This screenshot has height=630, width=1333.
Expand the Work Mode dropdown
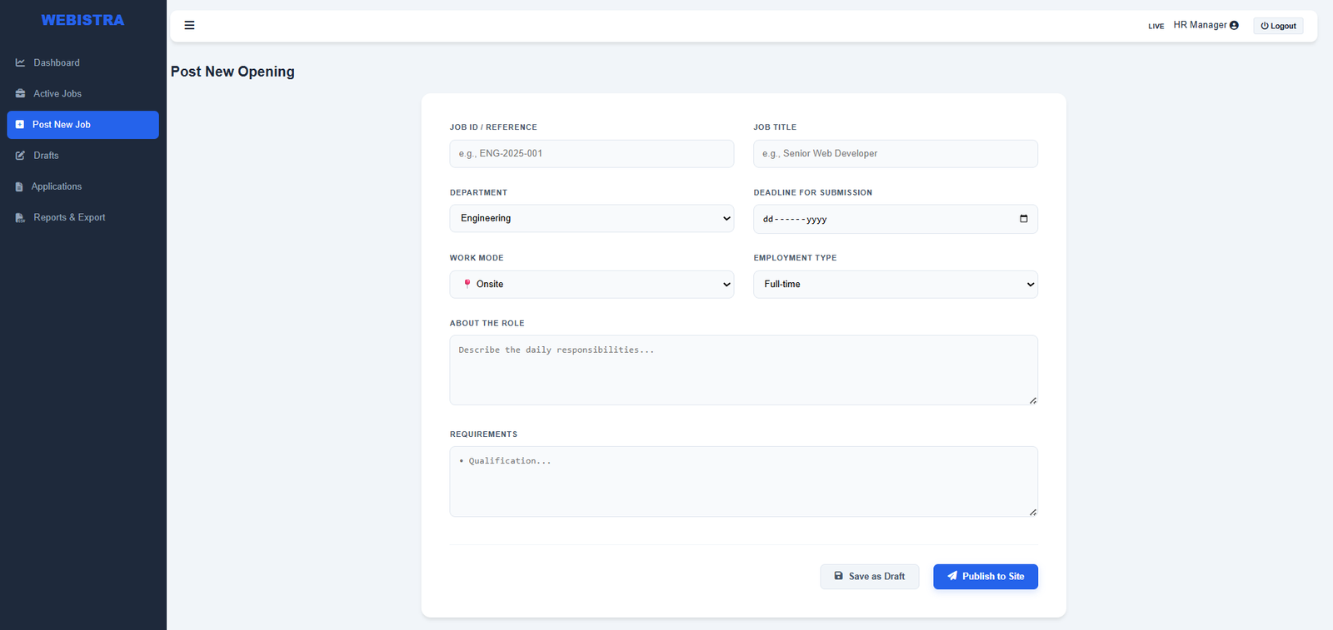592,285
